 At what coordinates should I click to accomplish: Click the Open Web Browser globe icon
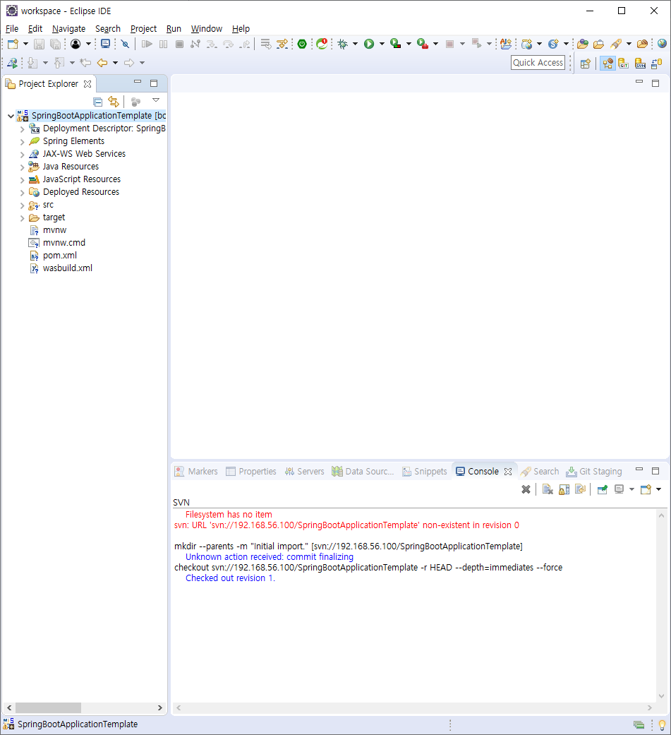[x=662, y=44]
